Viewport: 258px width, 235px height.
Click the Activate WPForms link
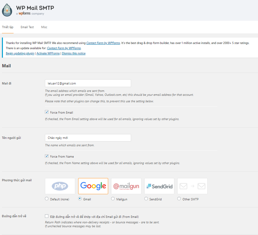click(48, 53)
